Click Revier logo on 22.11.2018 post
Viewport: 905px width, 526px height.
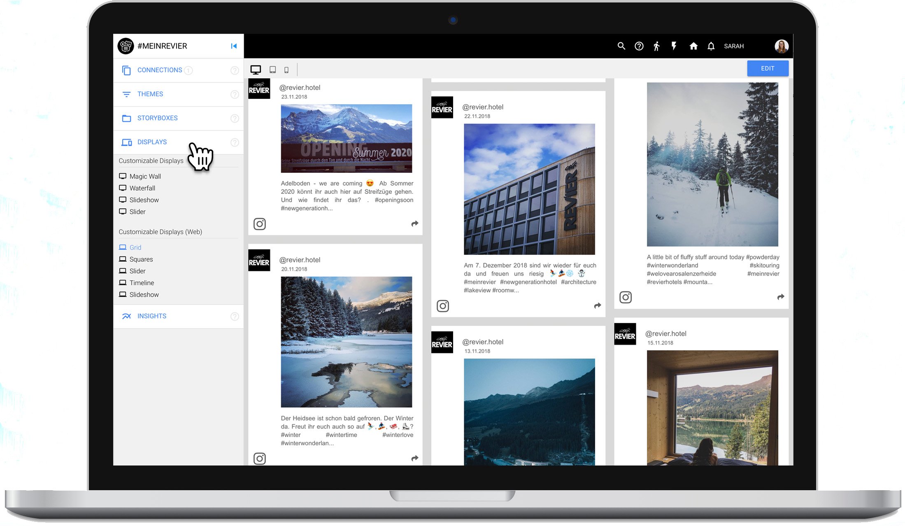(442, 107)
